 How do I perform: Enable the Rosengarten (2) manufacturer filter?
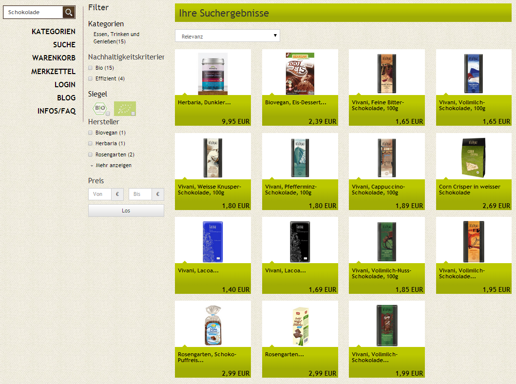[90, 154]
